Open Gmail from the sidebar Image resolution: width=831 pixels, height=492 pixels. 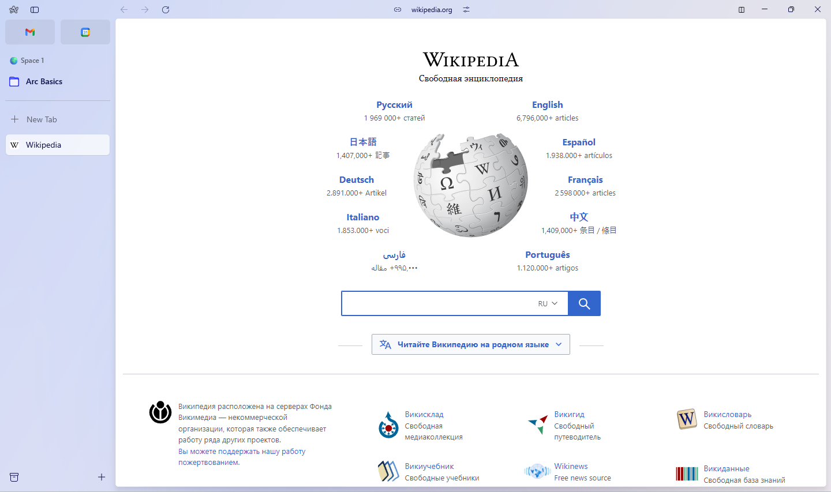pos(29,32)
